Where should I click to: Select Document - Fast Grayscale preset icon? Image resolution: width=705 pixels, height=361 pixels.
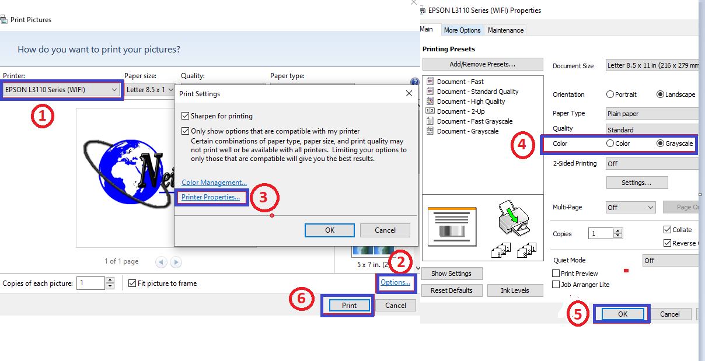tap(430, 121)
